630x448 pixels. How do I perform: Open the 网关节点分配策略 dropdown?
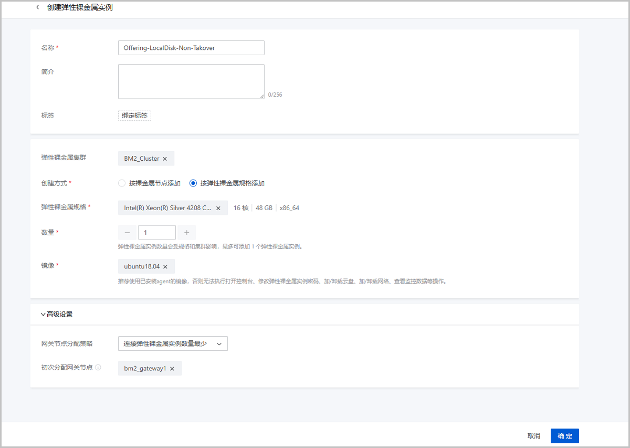(173, 344)
